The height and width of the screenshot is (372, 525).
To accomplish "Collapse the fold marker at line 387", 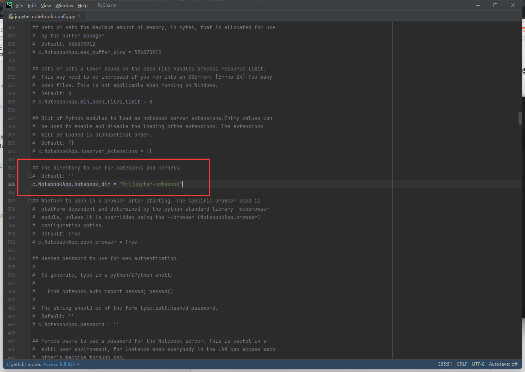I will [x=30, y=200].
